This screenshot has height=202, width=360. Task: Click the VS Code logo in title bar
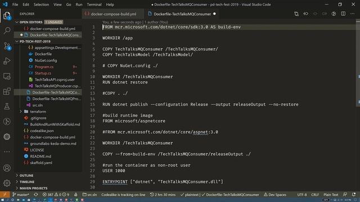[x=5, y=4]
